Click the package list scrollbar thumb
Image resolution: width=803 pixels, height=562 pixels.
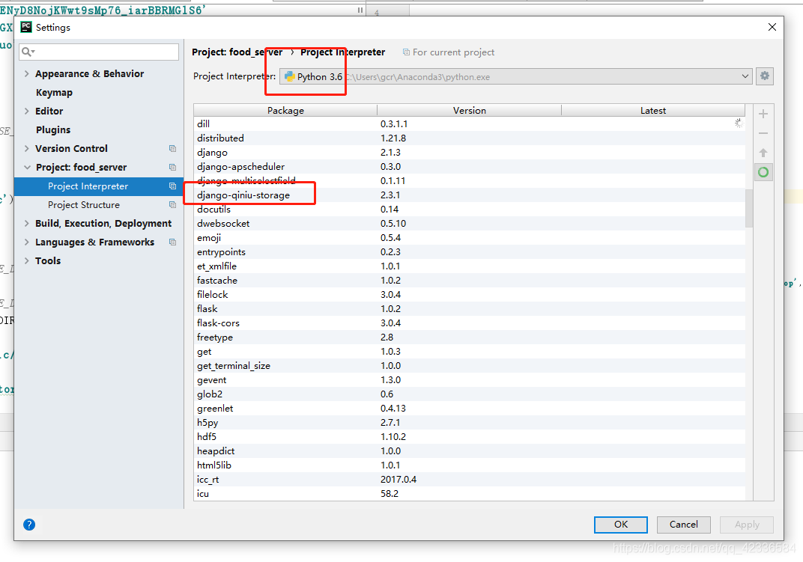coord(749,208)
